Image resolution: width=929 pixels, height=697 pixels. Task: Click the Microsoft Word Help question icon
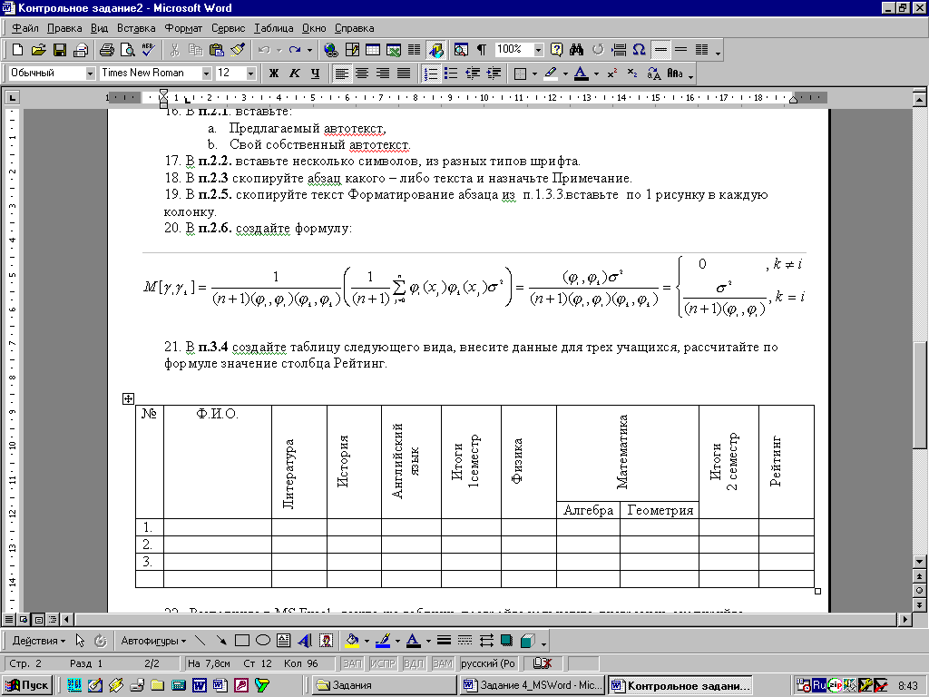coord(556,50)
